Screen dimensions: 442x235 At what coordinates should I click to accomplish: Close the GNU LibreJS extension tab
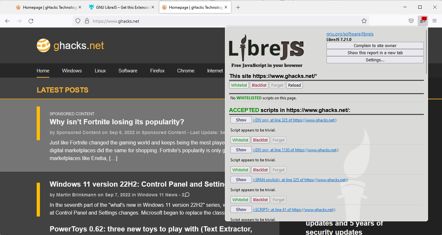click(153, 7)
